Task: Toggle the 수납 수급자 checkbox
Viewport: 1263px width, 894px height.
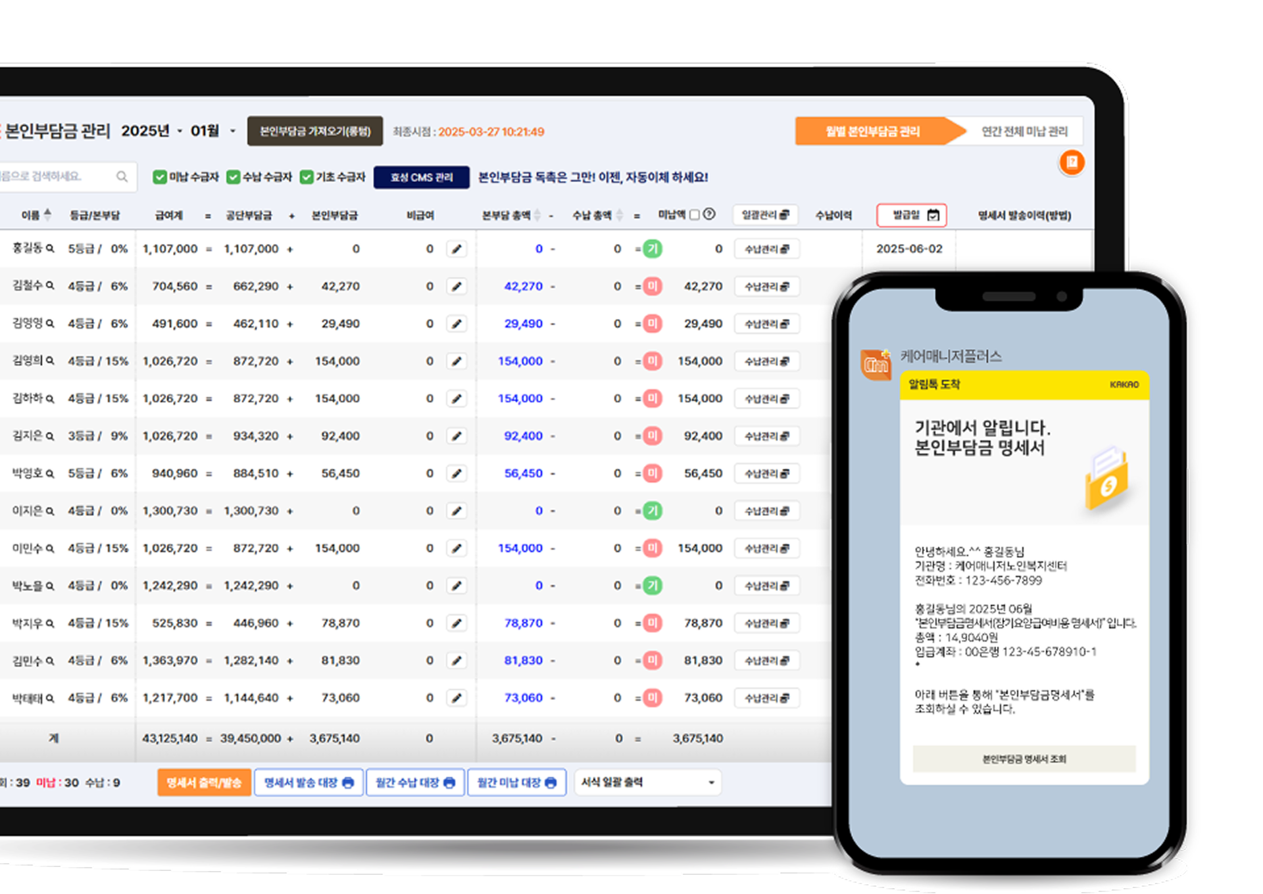Action: pyautogui.click(x=233, y=177)
